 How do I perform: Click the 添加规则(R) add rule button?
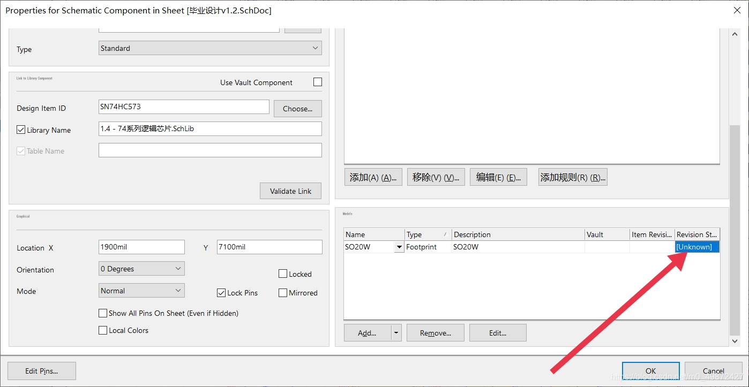(x=573, y=177)
